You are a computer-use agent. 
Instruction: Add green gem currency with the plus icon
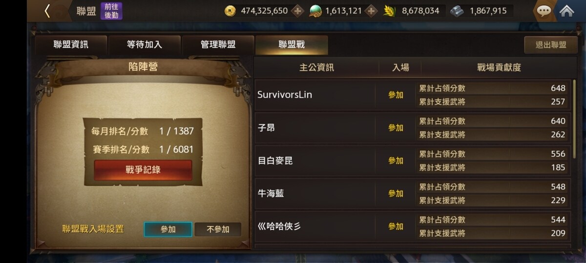[x=371, y=11]
